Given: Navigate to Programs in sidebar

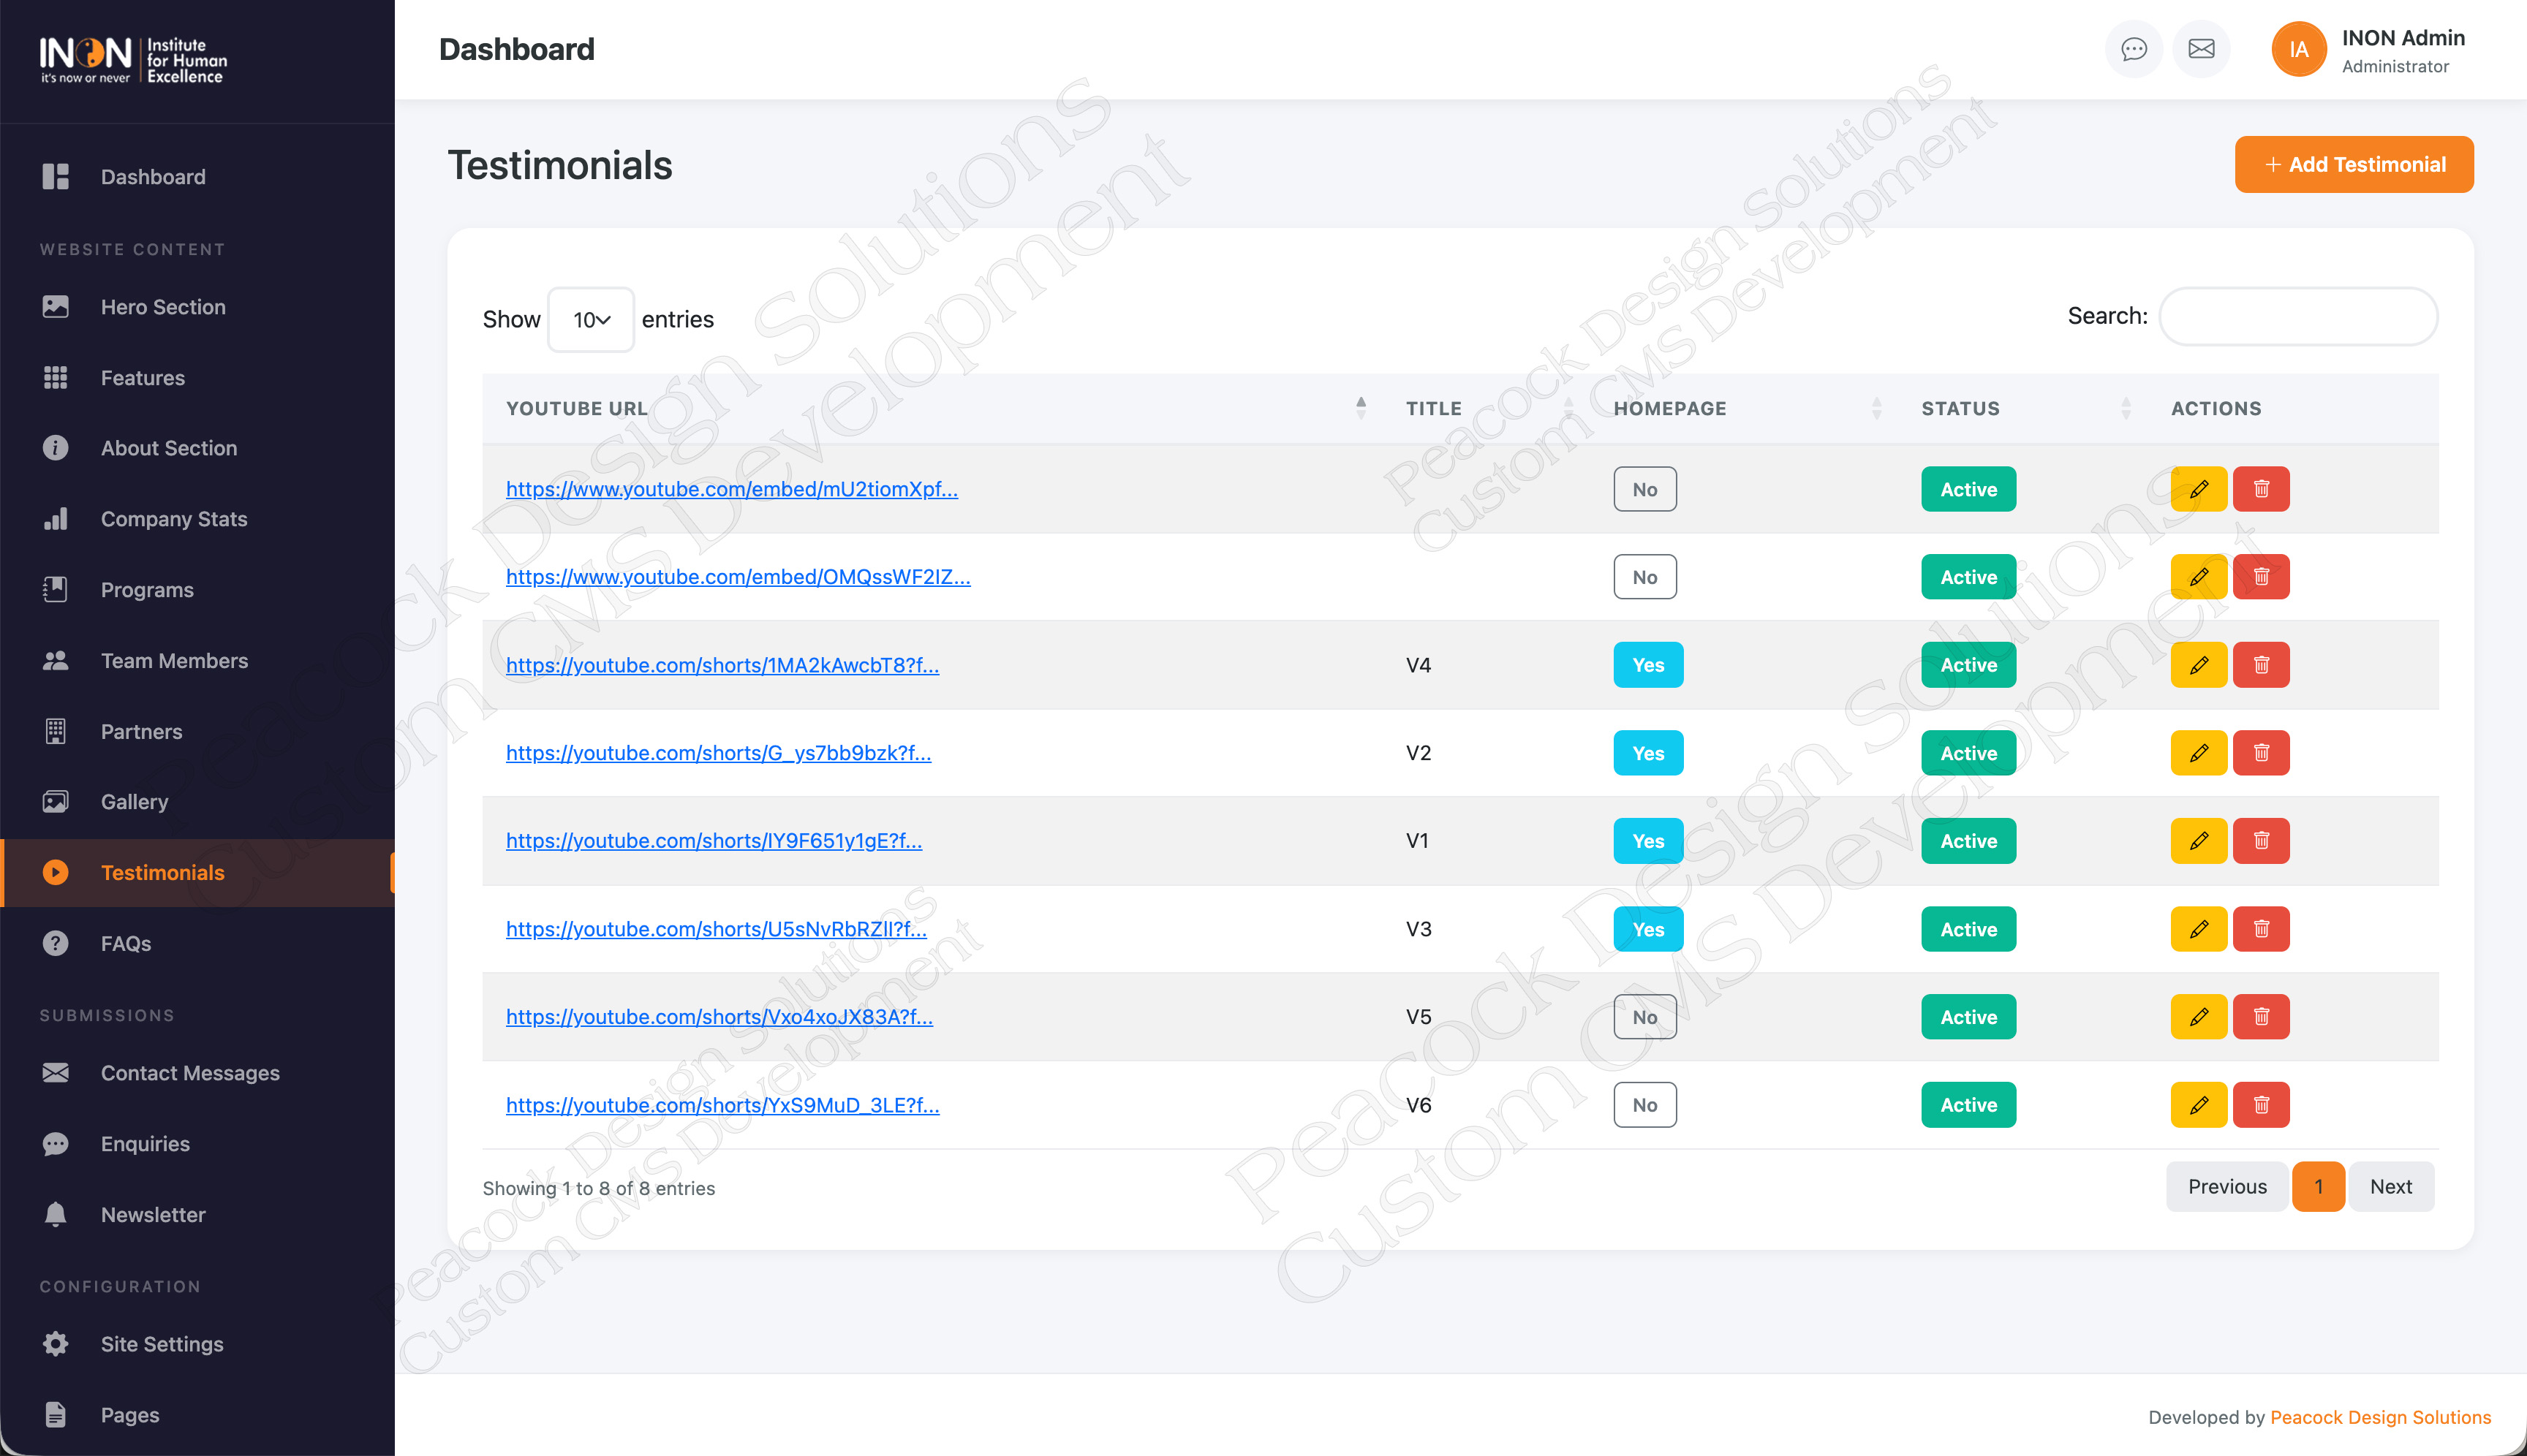Looking at the screenshot, I should (197, 590).
